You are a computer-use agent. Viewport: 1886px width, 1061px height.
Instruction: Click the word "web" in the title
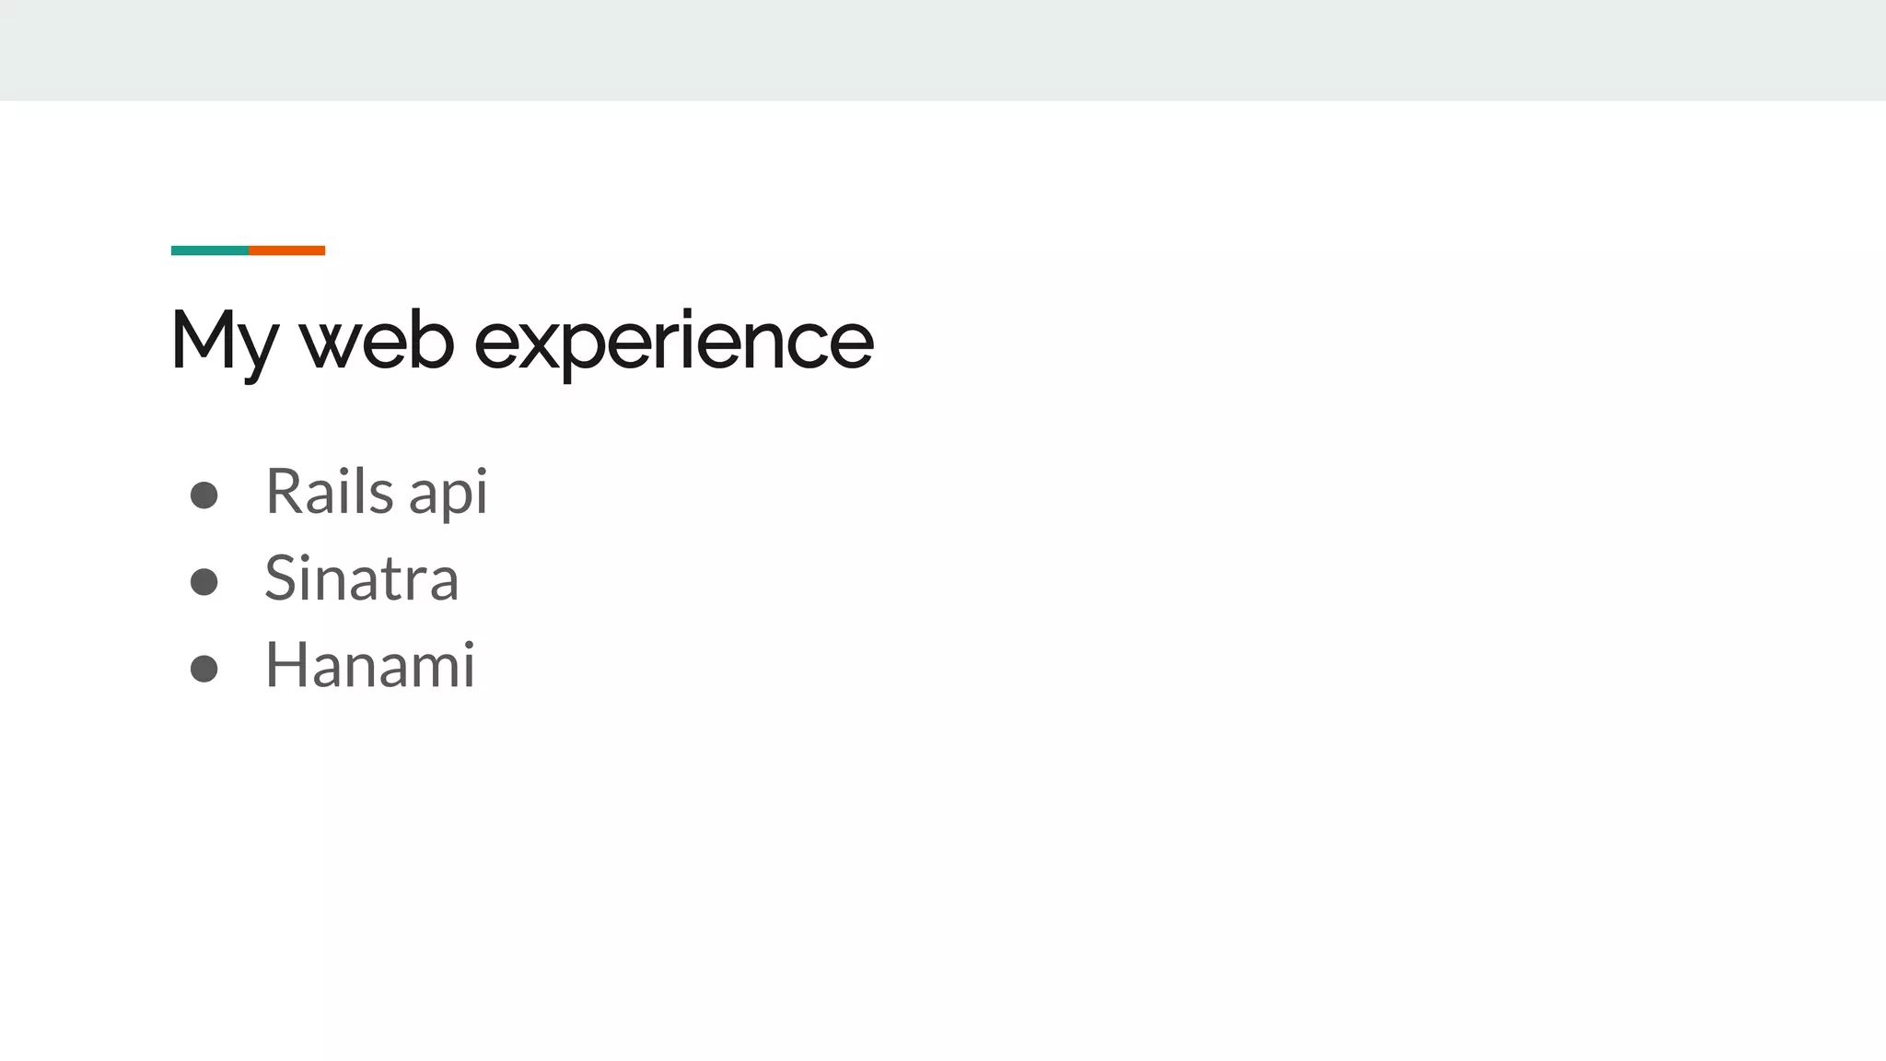point(377,340)
